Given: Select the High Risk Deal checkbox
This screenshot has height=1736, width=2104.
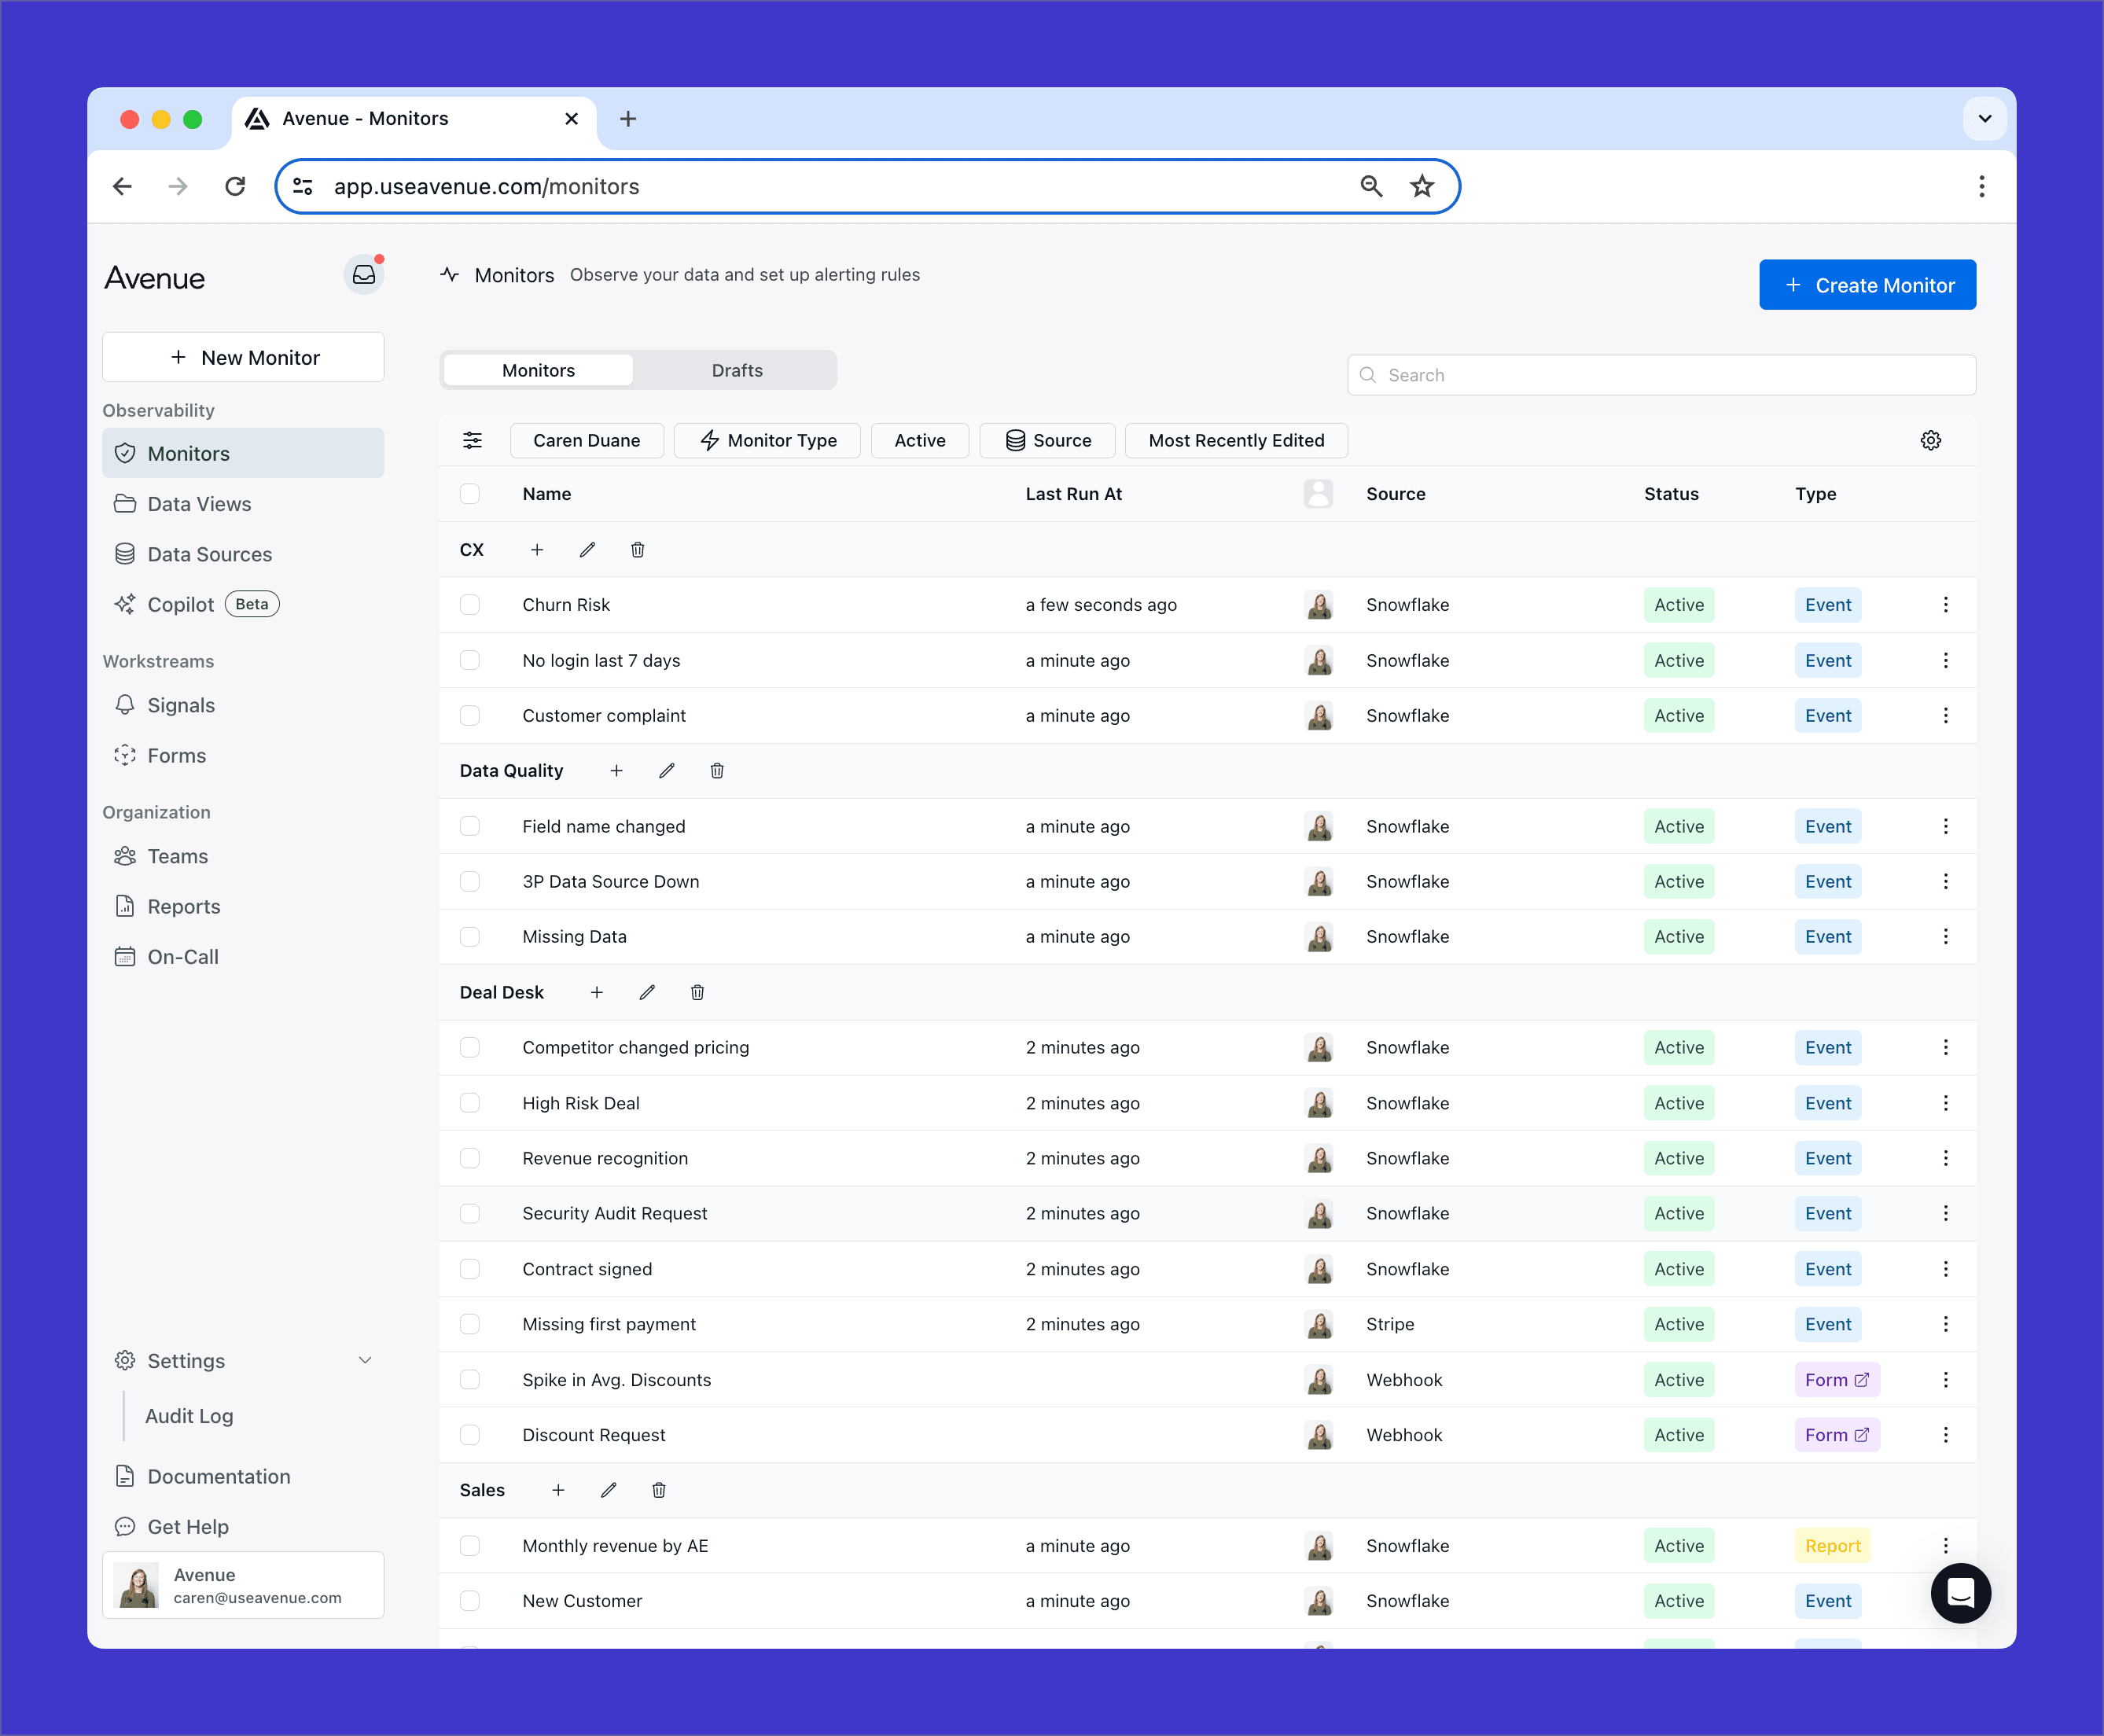Looking at the screenshot, I should pyautogui.click(x=470, y=1103).
